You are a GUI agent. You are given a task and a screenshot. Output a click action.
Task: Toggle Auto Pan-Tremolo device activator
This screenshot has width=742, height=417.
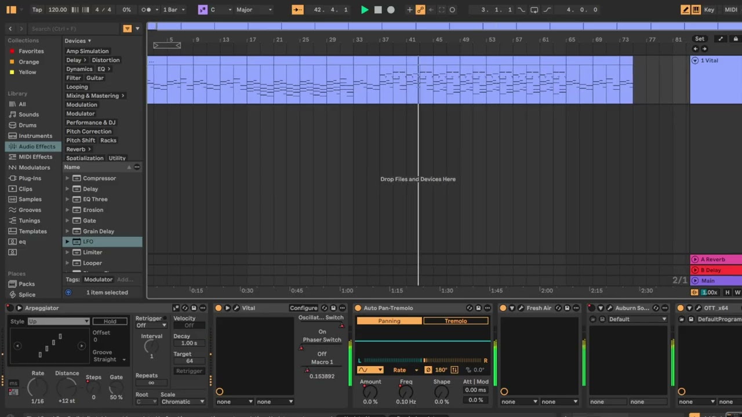(x=358, y=308)
